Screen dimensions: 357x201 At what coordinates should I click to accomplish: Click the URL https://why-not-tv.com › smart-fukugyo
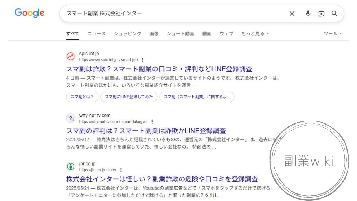(x=113, y=122)
